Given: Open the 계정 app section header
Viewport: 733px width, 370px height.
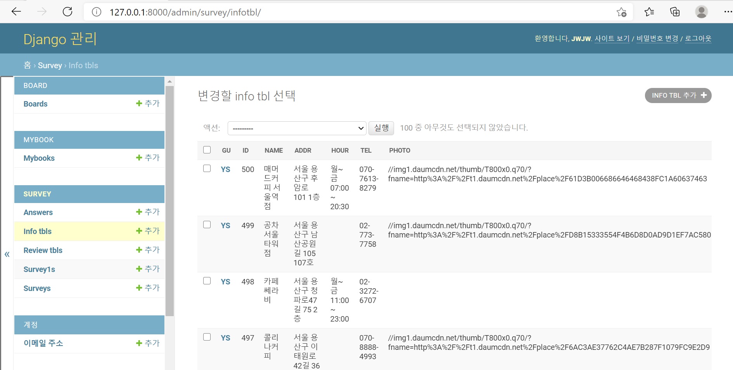Looking at the screenshot, I should [30, 325].
